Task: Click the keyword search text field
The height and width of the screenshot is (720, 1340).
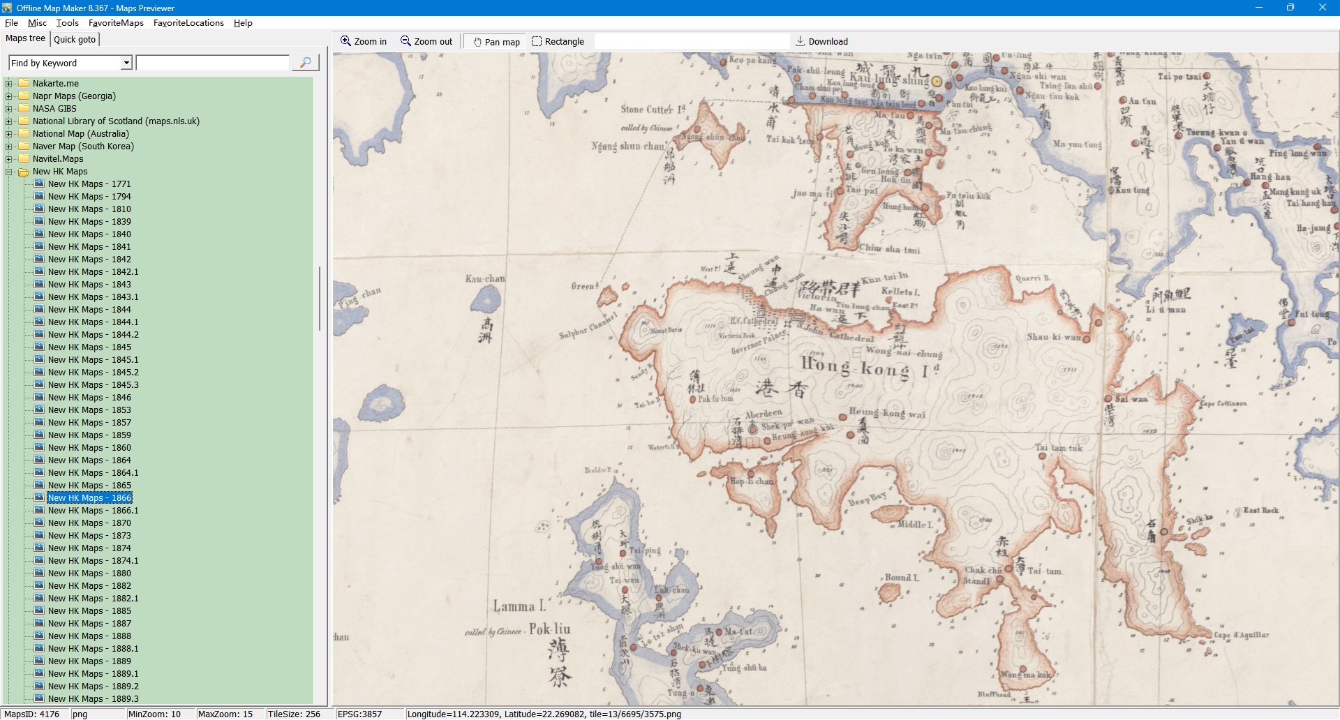Action: [x=213, y=63]
